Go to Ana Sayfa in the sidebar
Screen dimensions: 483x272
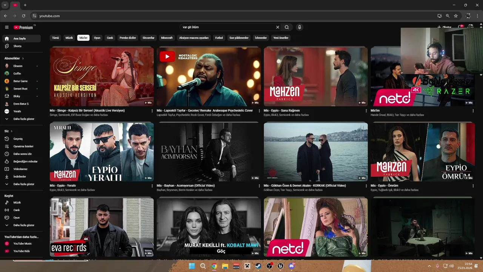22,39
